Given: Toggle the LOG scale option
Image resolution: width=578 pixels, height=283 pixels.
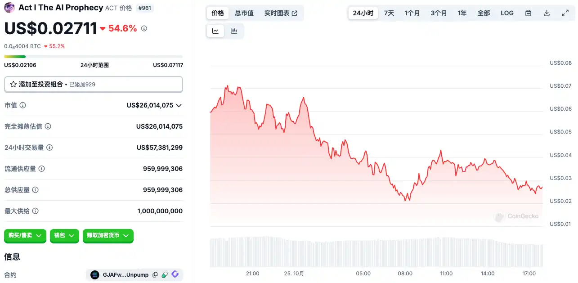Looking at the screenshot, I should [x=507, y=13].
